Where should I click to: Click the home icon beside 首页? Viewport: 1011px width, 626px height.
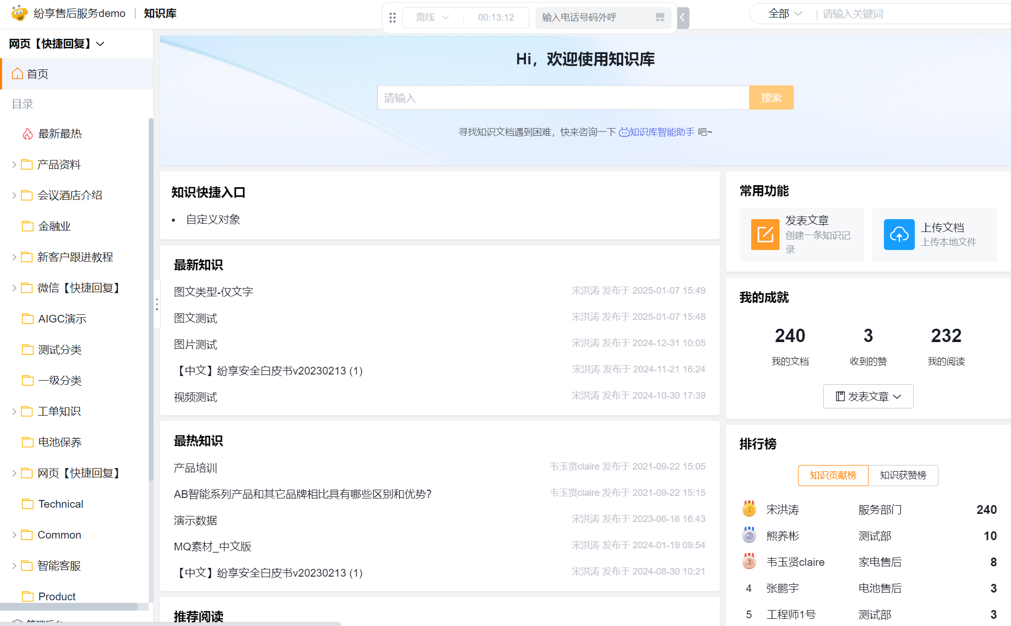pyautogui.click(x=17, y=74)
